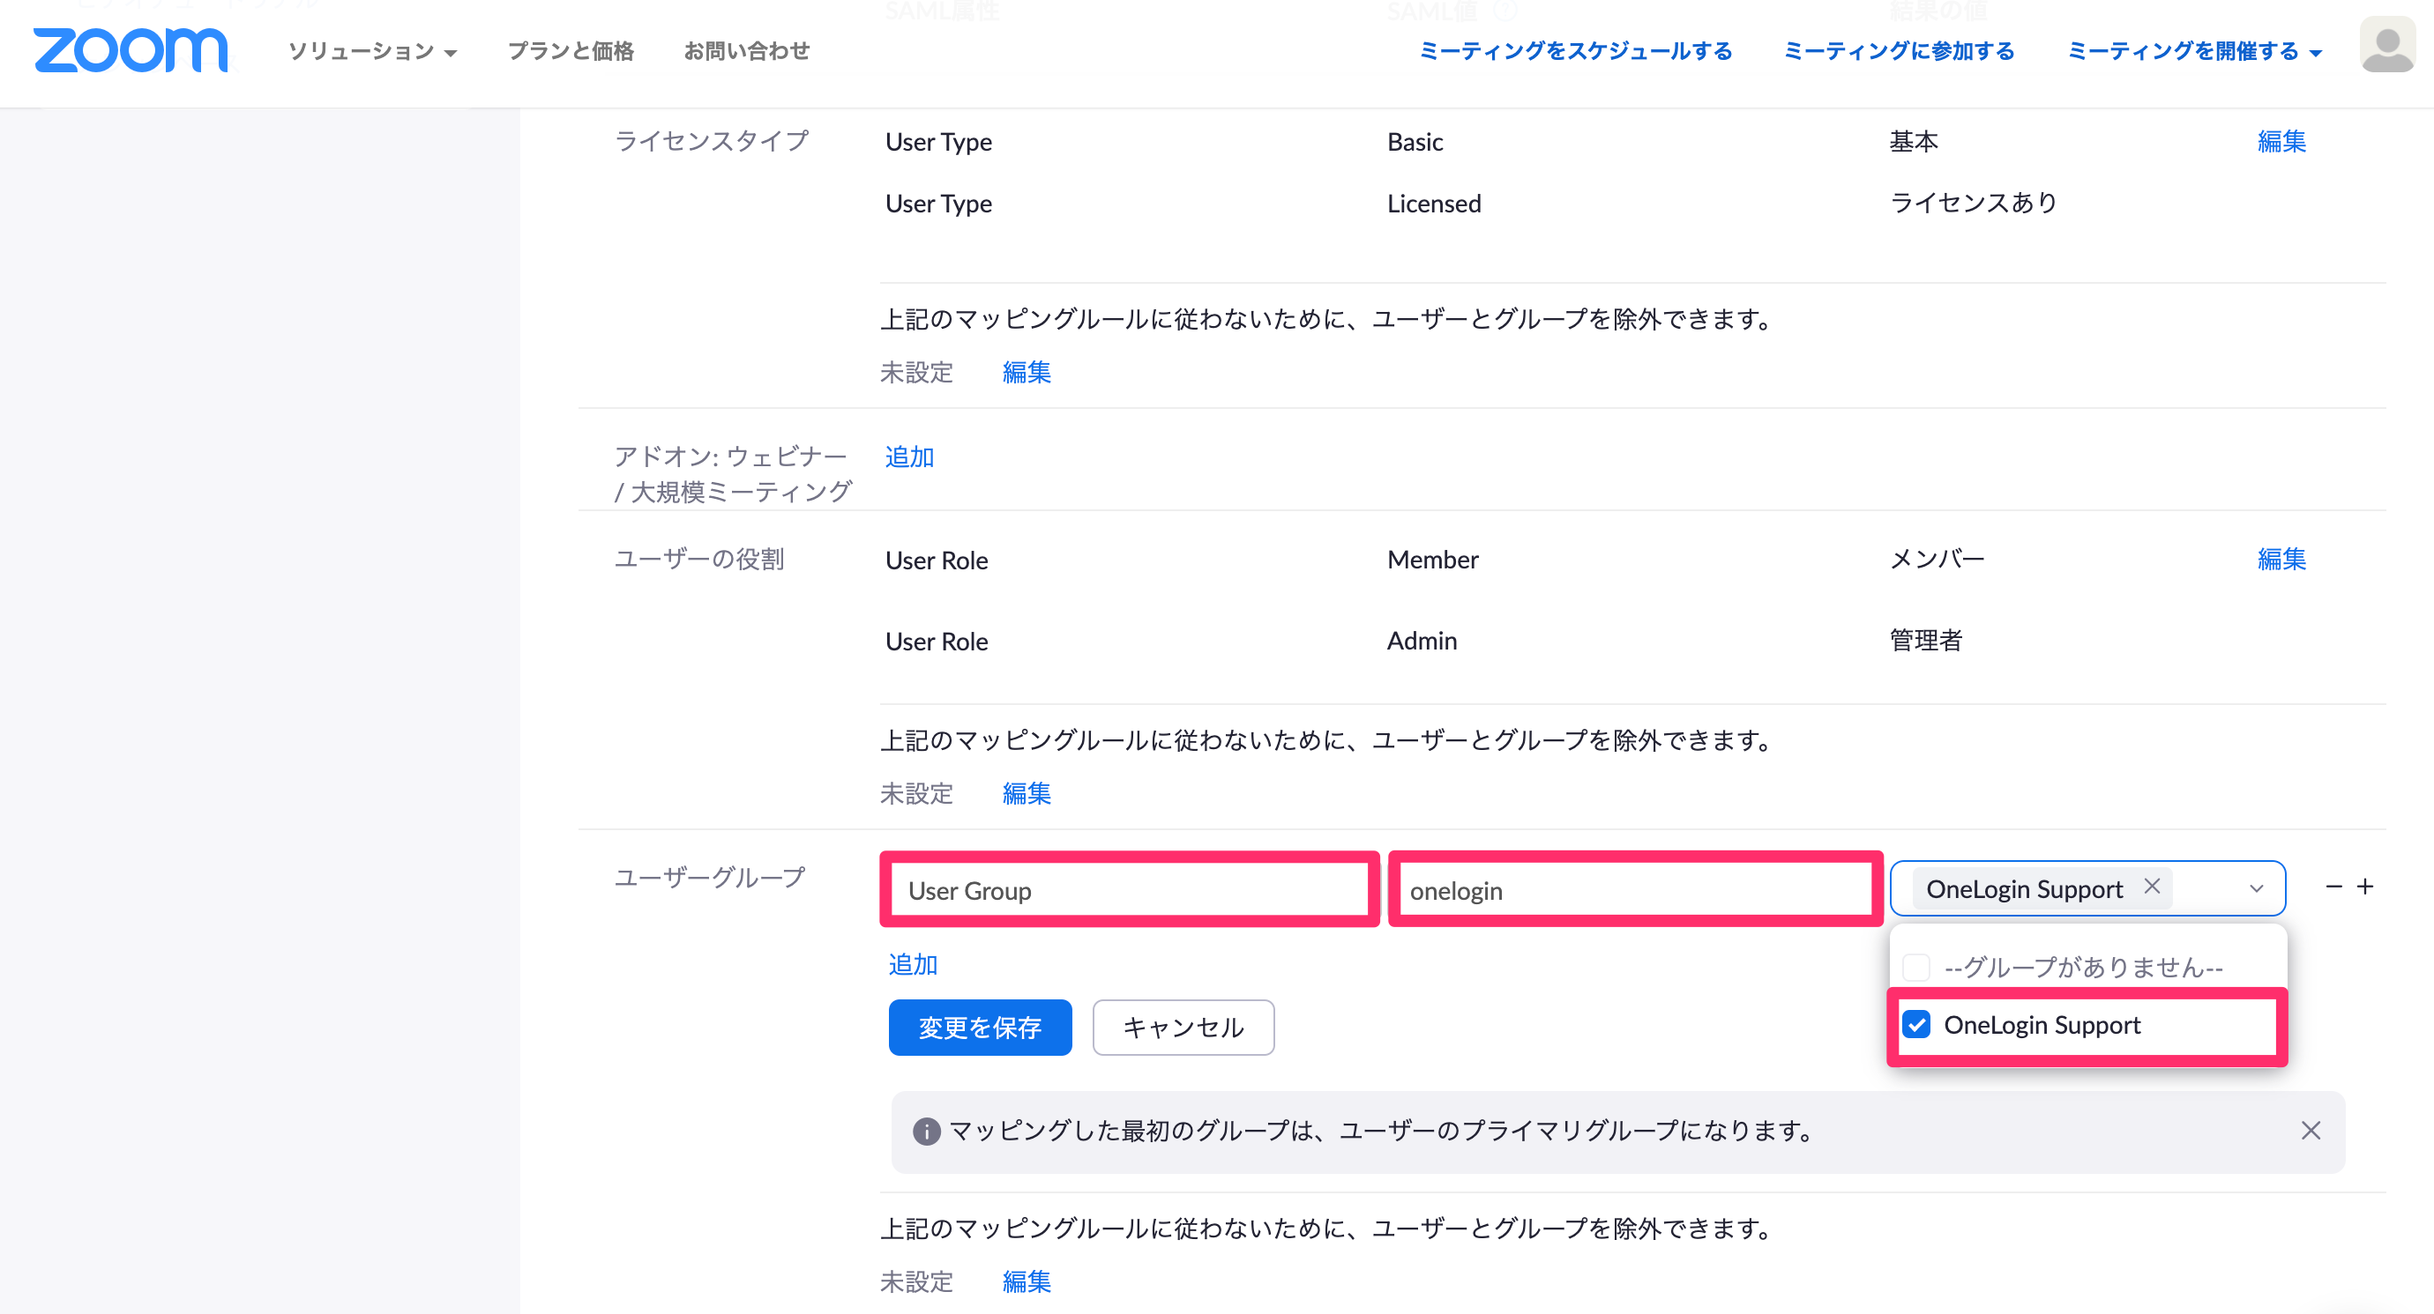Image resolution: width=2434 pixels, height=1314 pixels.
Task: Add アドオン: ウェビナー mapping via 追加
Action: (909, 457)
